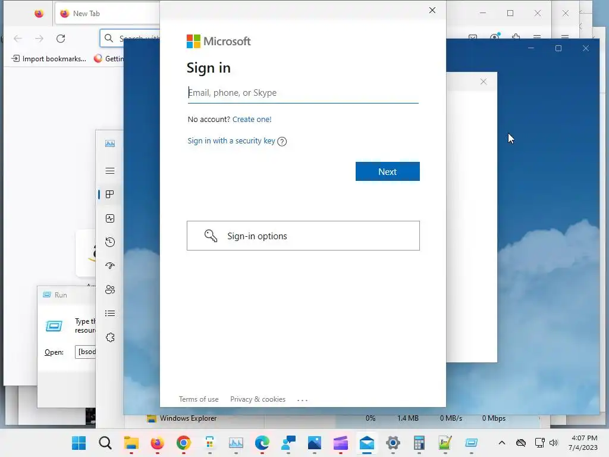Screen dimensions: 609x457
Task: Switch to the Mail app on the taskbar
Action: coord(366,443)
